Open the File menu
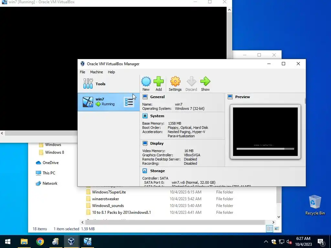Screen dimensions: 331x248 82,72
